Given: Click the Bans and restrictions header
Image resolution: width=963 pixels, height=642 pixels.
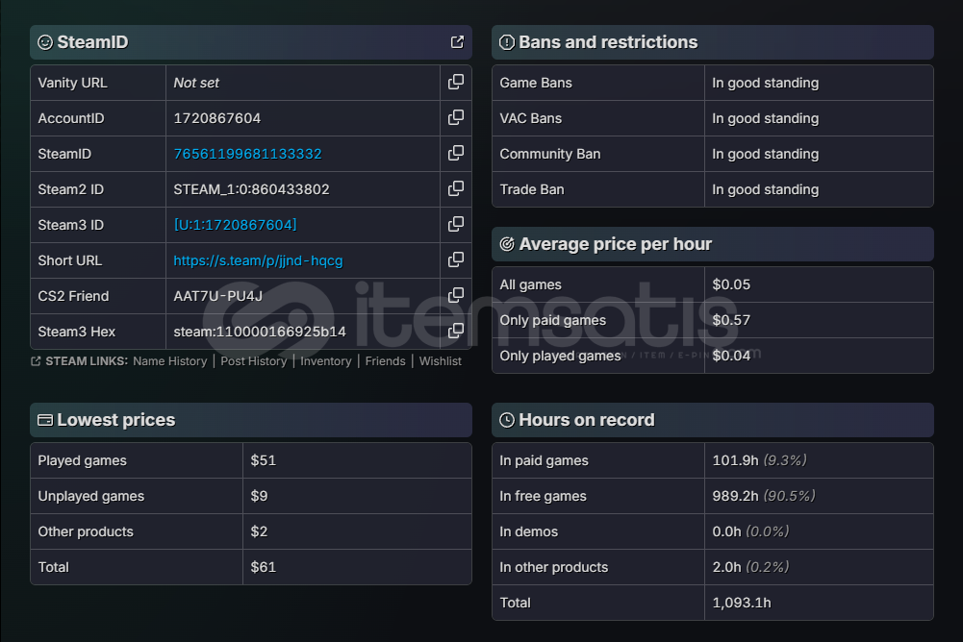Looking at the screenshot, I should 608,42.
